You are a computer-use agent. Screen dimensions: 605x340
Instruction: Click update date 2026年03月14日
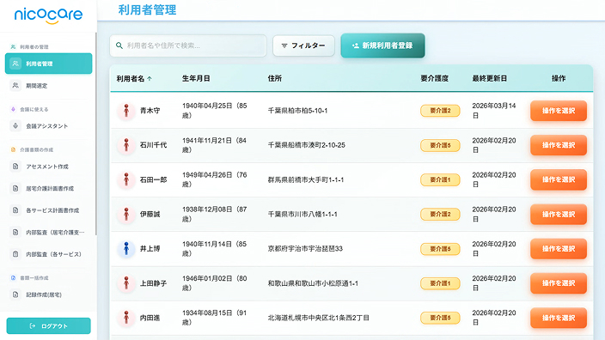point(494,111)
